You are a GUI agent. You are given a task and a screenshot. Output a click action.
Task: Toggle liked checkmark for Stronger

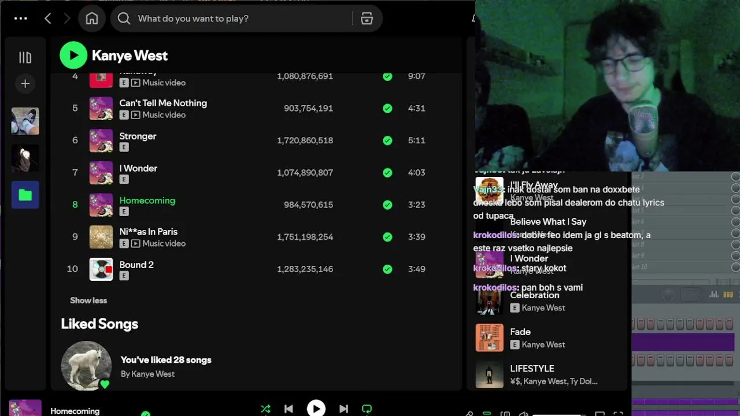[387, 140]
